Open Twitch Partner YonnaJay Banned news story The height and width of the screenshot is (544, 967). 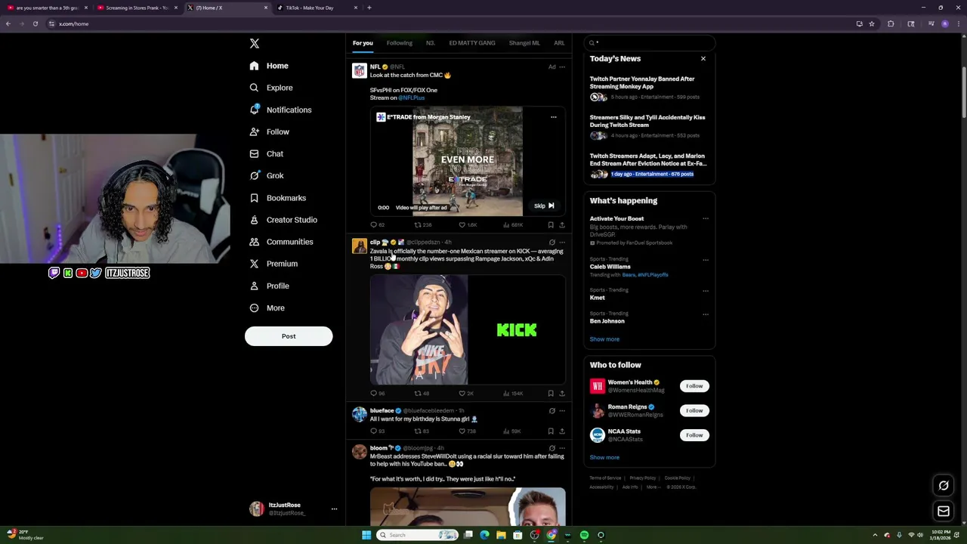pos(642,82)
